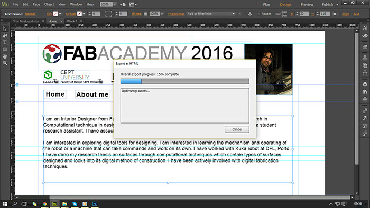Viewport: 370px width, 208px height.
Task: Show hidden system tray icons chevron
Action: tap(331, 204)
